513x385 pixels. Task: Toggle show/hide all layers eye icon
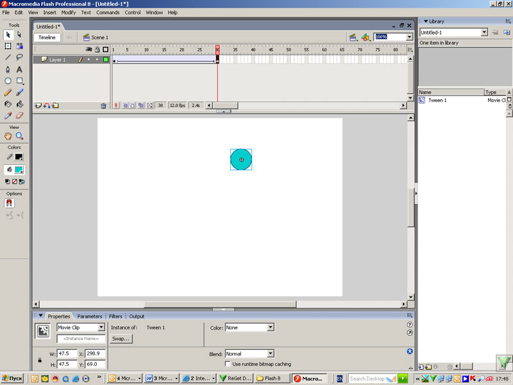tap(89, 49)
